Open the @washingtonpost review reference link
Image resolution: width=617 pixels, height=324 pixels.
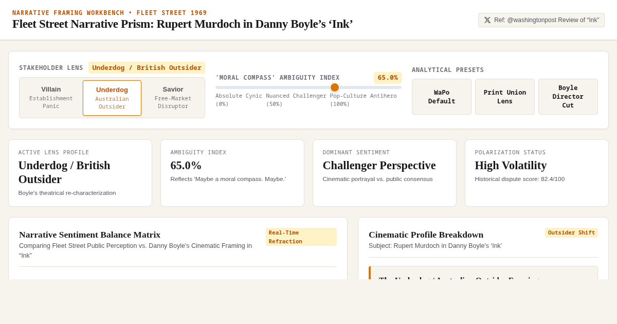[x=541, y=20]
